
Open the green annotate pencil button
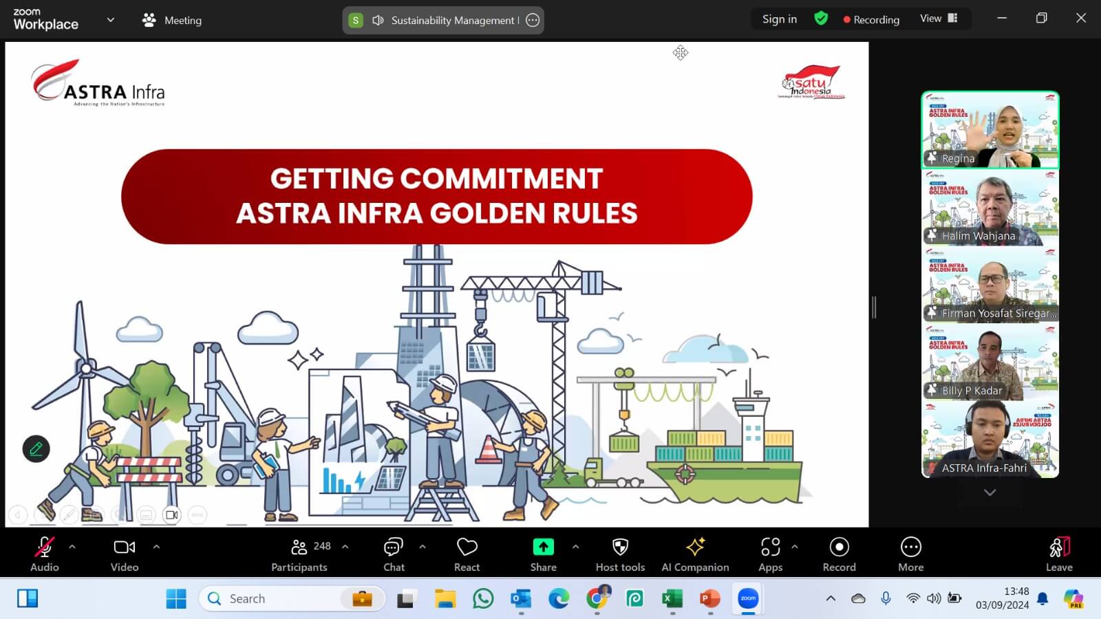36,449
